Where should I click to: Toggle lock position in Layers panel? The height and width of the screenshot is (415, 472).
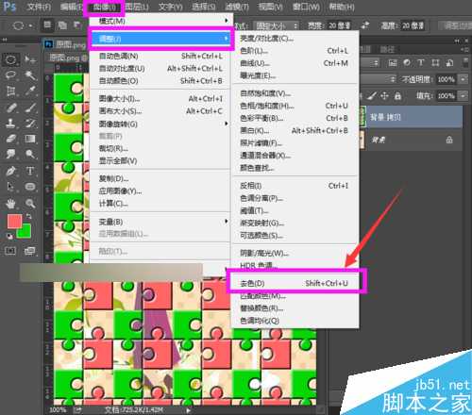[385, 95]
